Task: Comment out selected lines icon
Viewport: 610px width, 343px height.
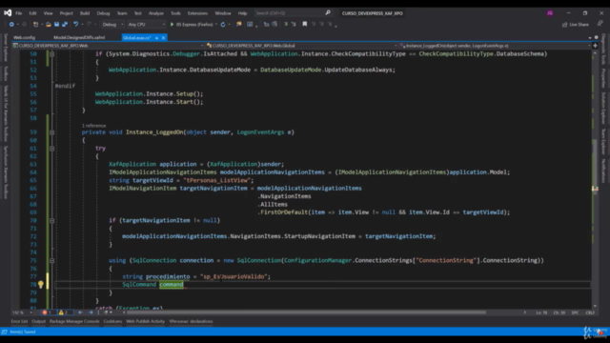Action: tap(286, 24)
